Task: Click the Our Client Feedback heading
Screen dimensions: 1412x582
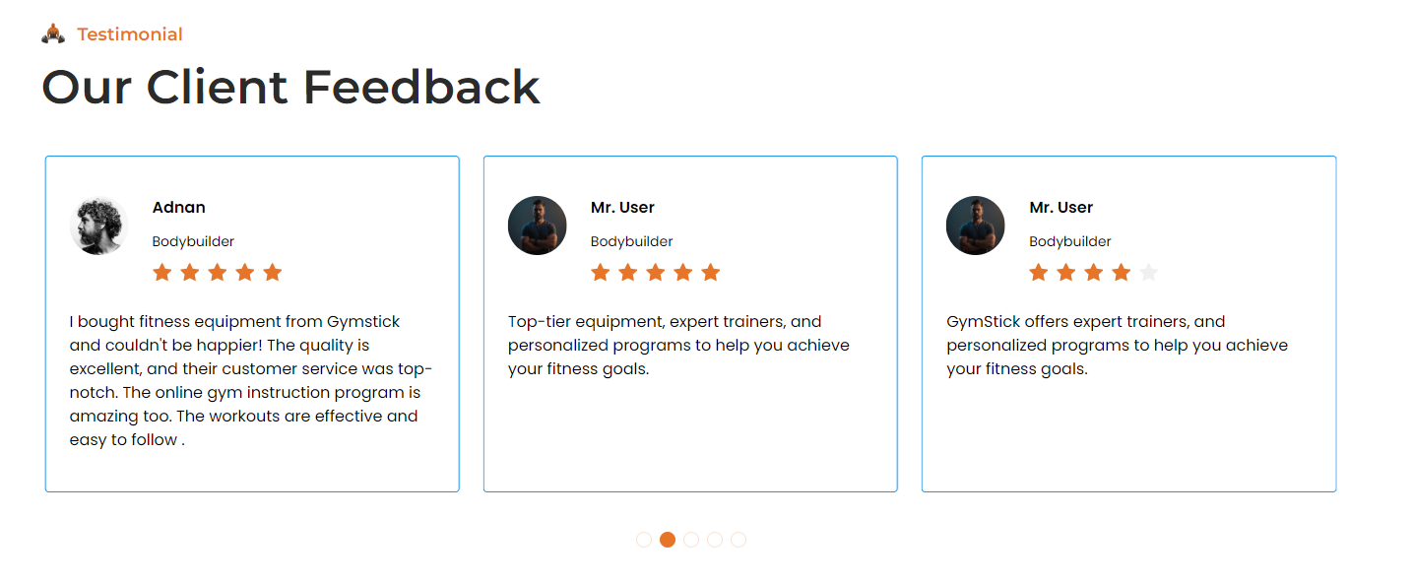Action: point(290,87)
